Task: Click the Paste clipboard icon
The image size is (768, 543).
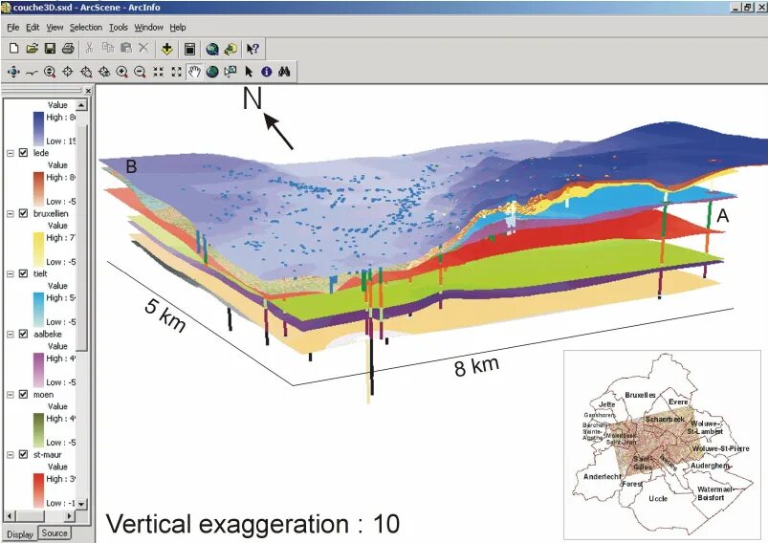Action: (126, 48)
